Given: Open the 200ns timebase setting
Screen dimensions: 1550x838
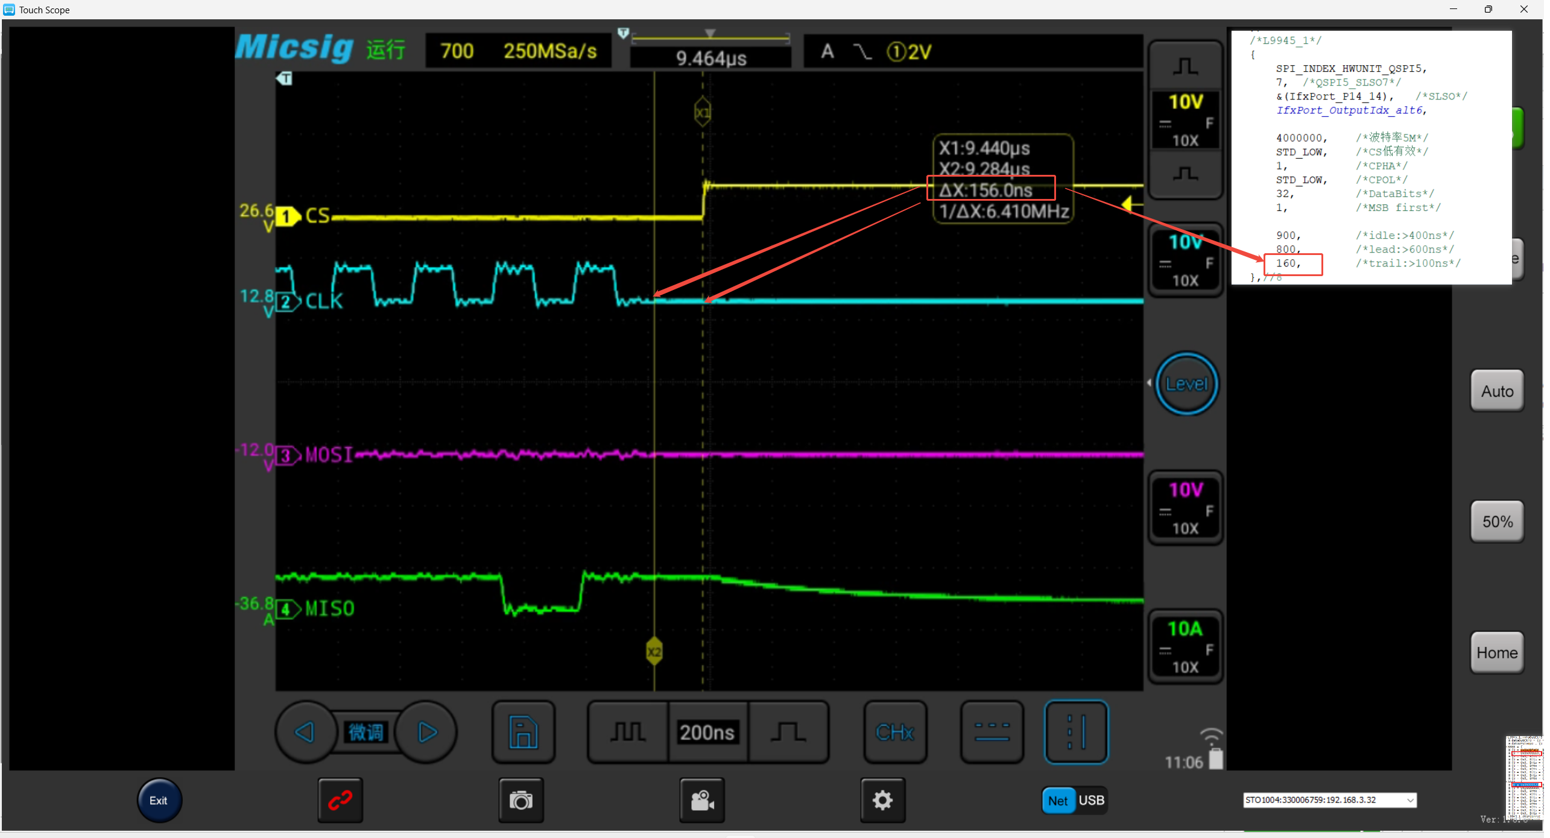Looking at the screenshot, I should coord(707,732).
